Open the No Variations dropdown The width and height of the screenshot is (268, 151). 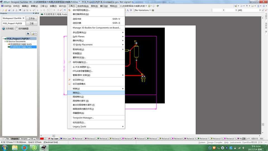pos(150,10)
